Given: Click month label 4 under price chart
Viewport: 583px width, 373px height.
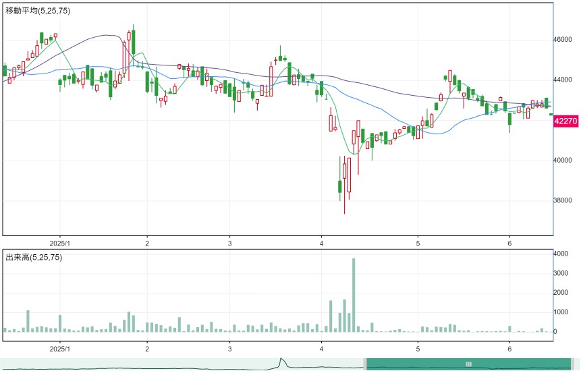Looking at the screenshot, I should tap(322, 243).
